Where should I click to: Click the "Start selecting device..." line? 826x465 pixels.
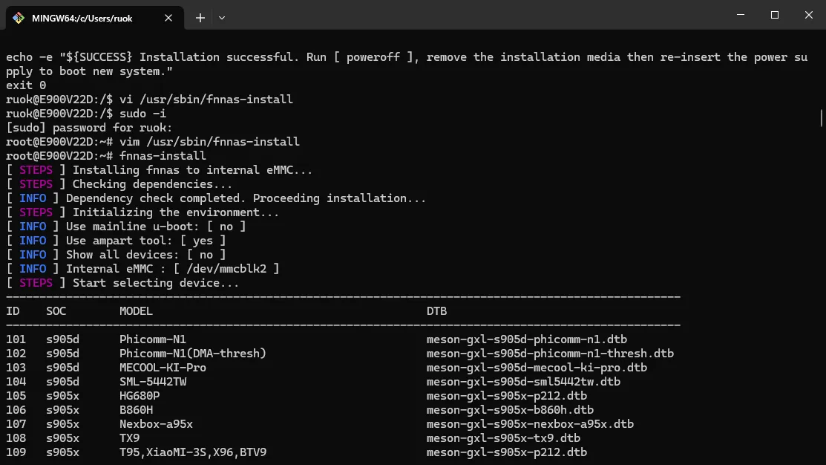click(156, 283)
